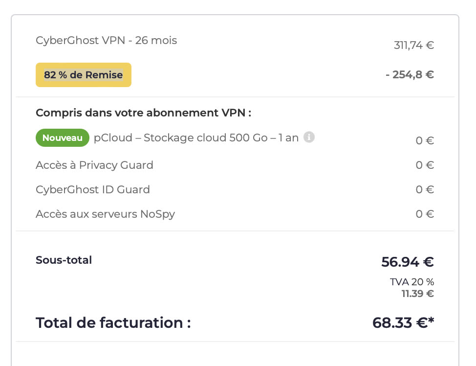The height and width of the screenshot is (366, 476).
Task: Click the Sous-total label
Action: [x=64, y=260]
